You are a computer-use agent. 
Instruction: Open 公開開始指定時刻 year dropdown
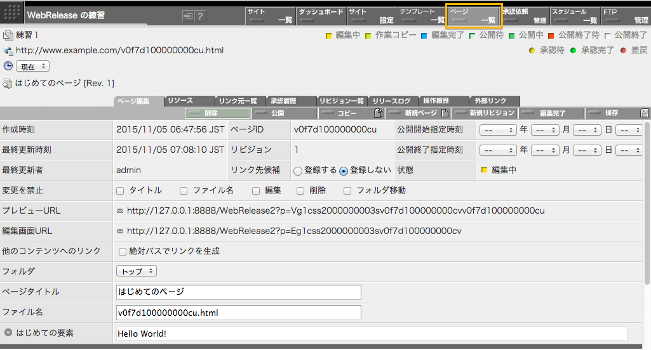[498, 130]
